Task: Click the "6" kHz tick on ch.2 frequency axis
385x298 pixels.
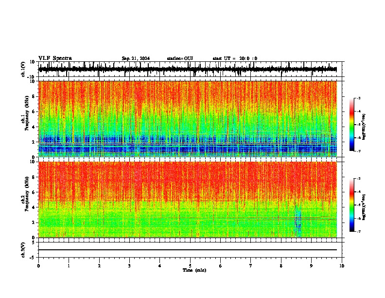Action: pyautogui.click(x=34, y=192)
